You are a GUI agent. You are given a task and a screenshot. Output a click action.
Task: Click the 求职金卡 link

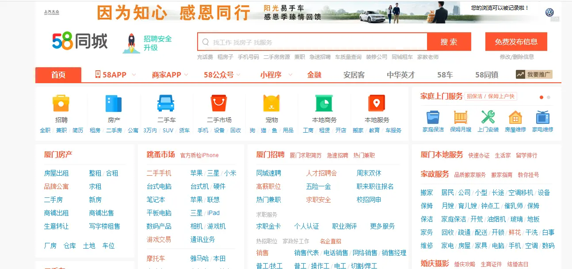pyautogui.click(x=268, y=226)
